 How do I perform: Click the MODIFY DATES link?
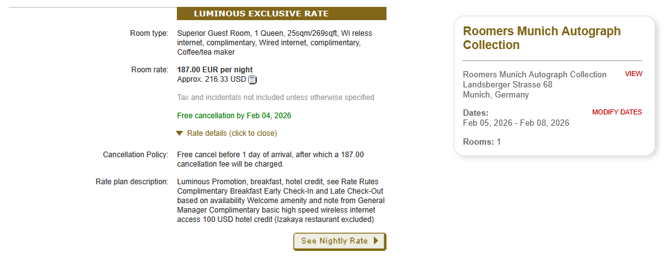[x=617, y=113]
